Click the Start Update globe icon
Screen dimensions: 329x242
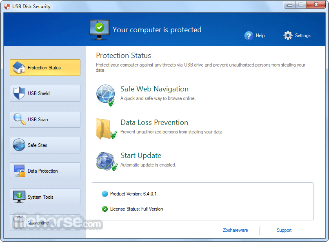107,162
